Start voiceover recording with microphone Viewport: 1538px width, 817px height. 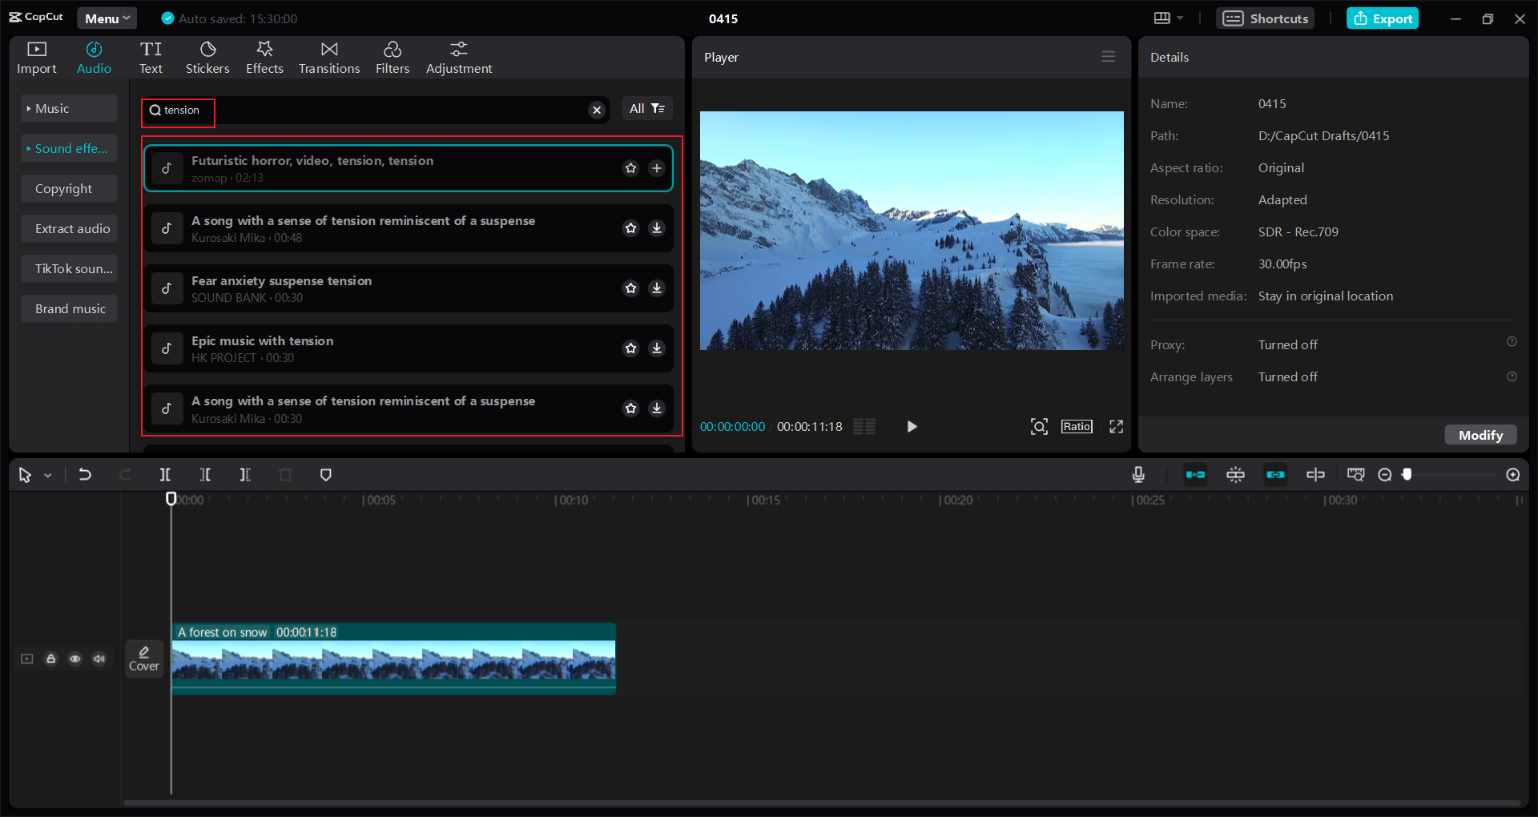coord(1138,475)
